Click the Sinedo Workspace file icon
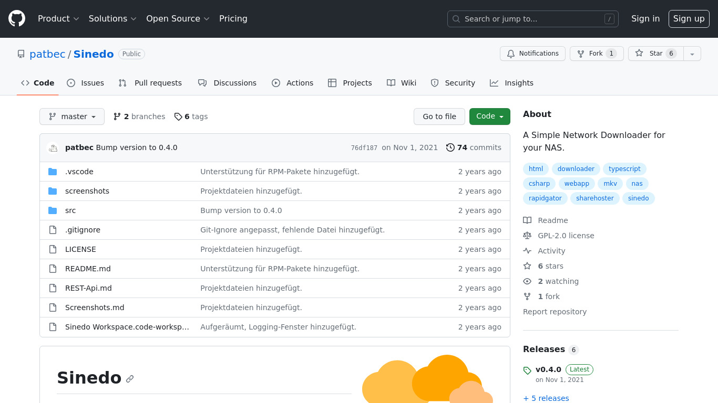 [x=53, y=327]
